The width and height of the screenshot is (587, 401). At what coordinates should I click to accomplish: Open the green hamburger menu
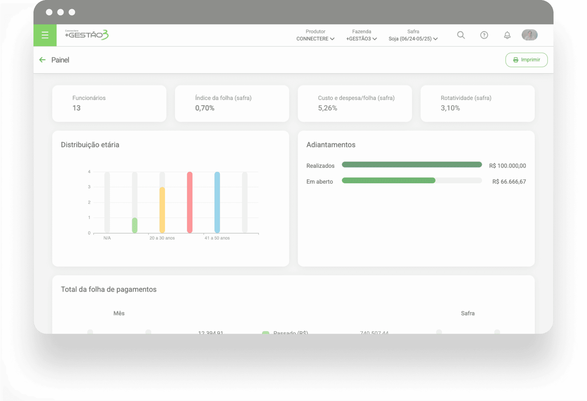(45, 35)
